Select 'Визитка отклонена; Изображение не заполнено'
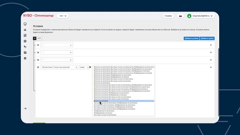 point(124,93)
